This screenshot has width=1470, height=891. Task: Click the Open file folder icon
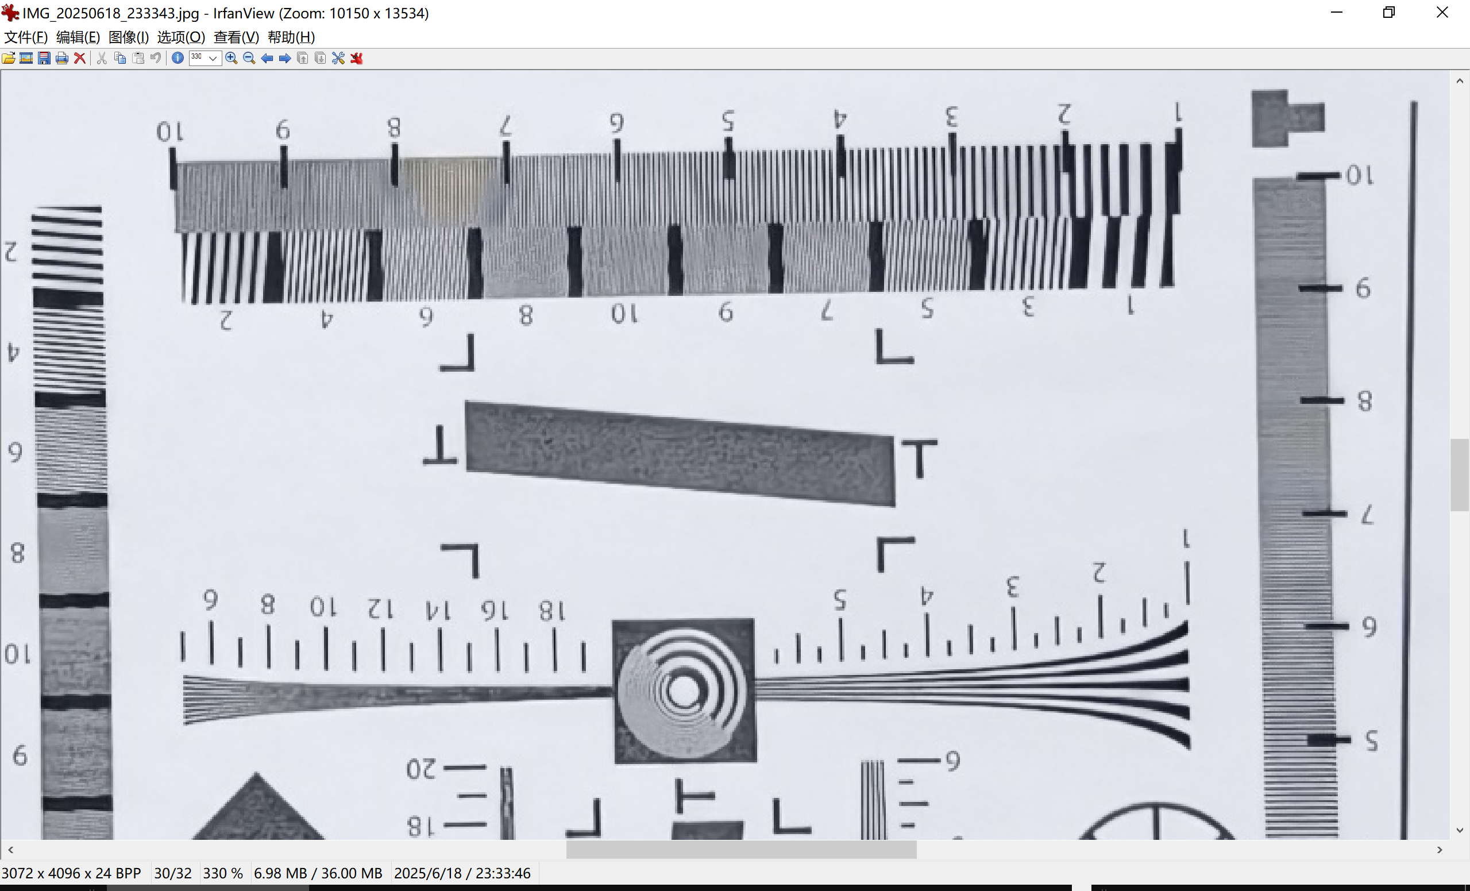(x=9, y=58)
